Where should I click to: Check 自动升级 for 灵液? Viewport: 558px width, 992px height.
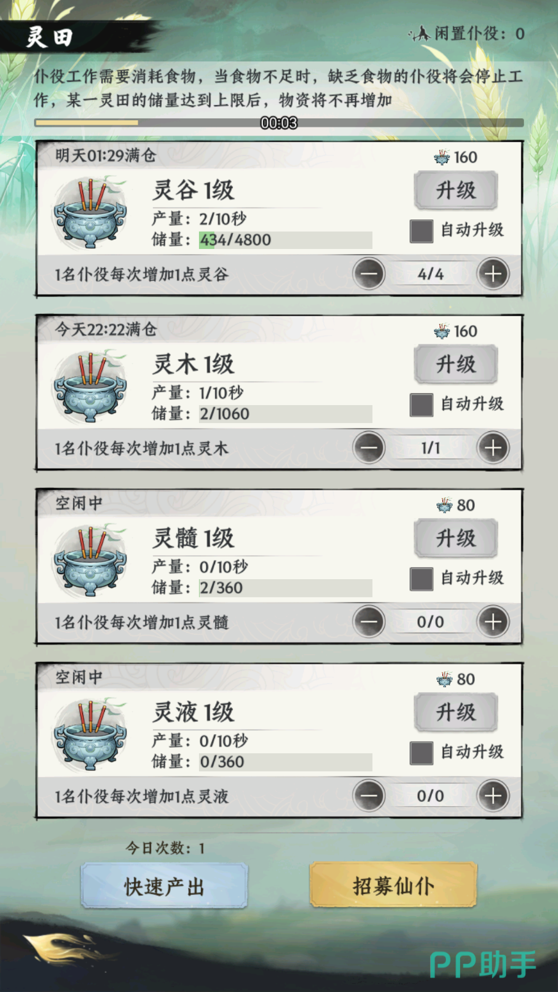[x=421, y=753]
